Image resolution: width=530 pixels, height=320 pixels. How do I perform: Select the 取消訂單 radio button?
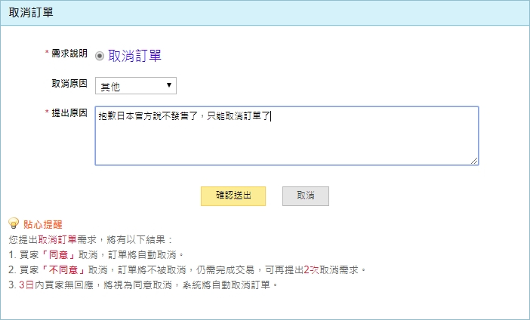point(100,56)
